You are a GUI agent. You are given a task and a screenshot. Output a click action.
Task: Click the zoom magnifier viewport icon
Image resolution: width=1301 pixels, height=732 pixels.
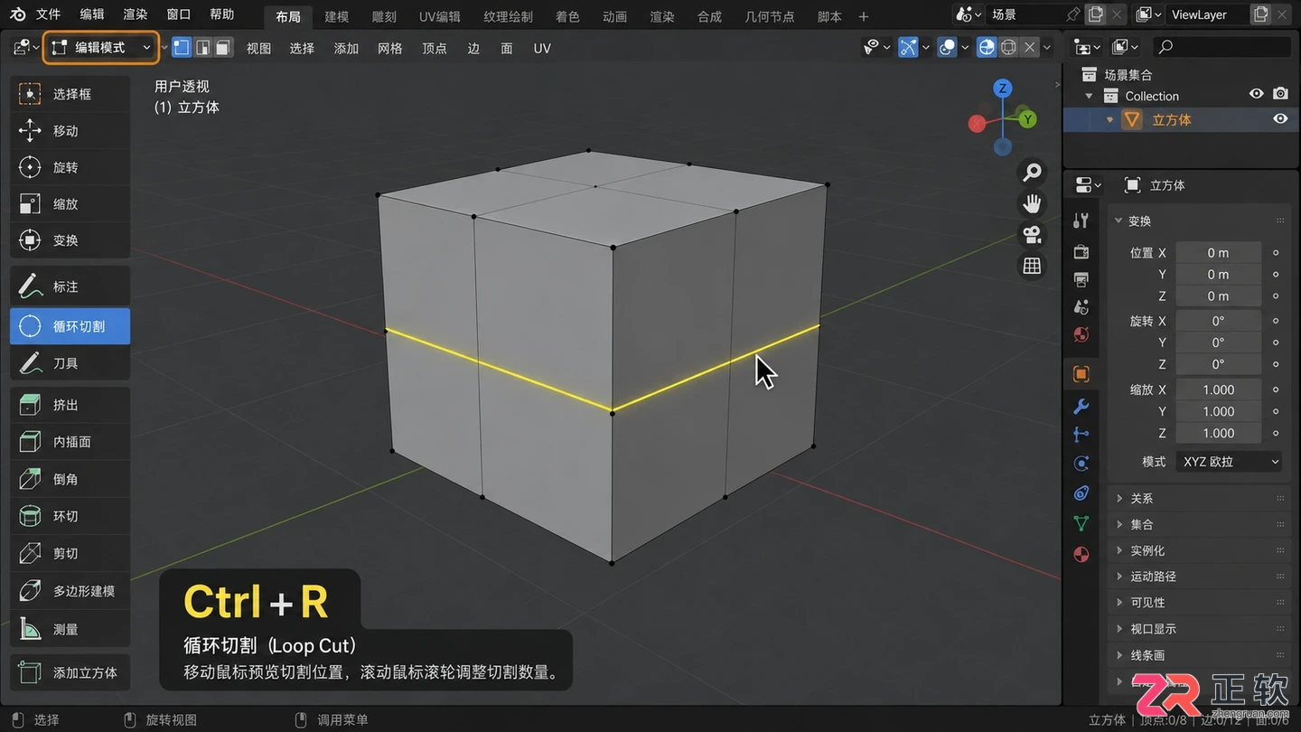tap(1032, 172)
